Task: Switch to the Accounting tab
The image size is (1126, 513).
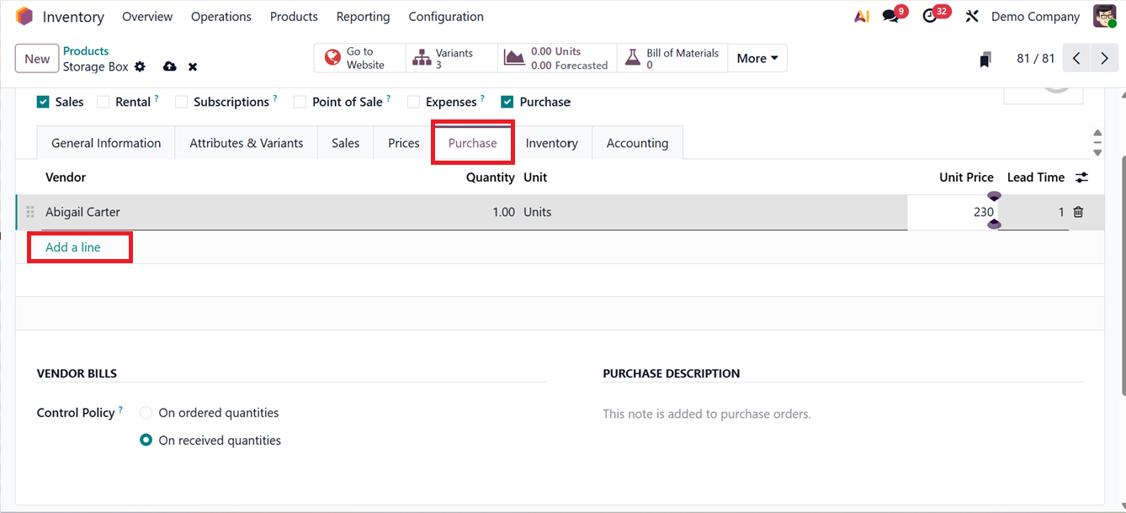Action: [637, 142]
